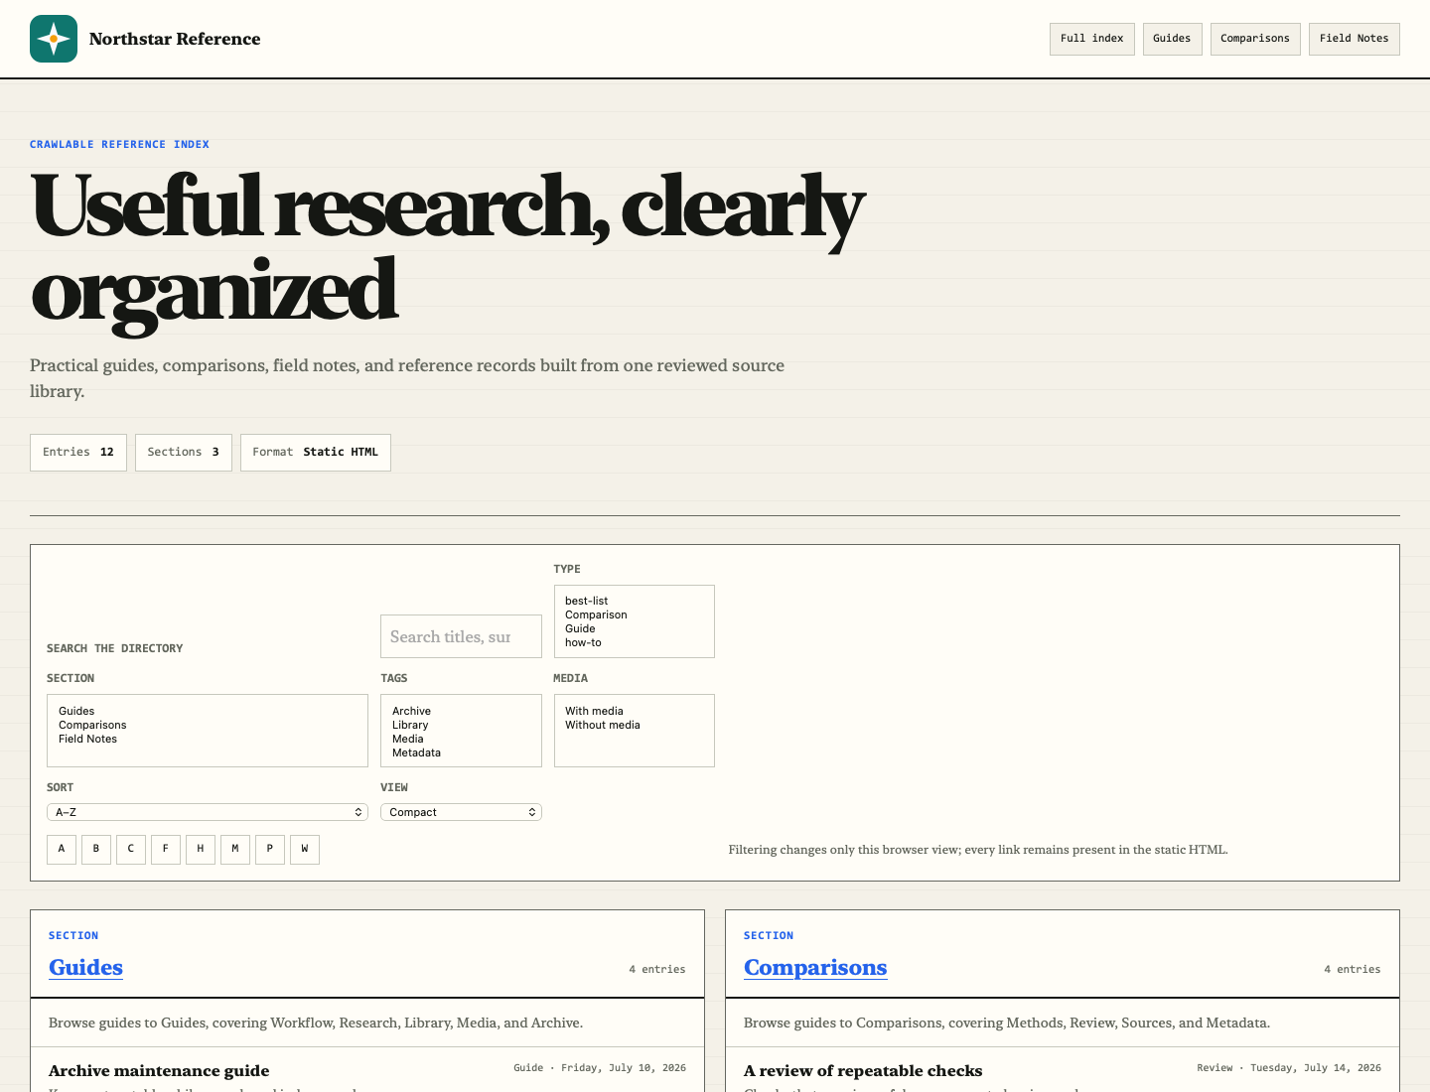Select the Metadata tag
Image resolution: width=1430 pixels, height=1092 pixels.
tap(461, 752)
